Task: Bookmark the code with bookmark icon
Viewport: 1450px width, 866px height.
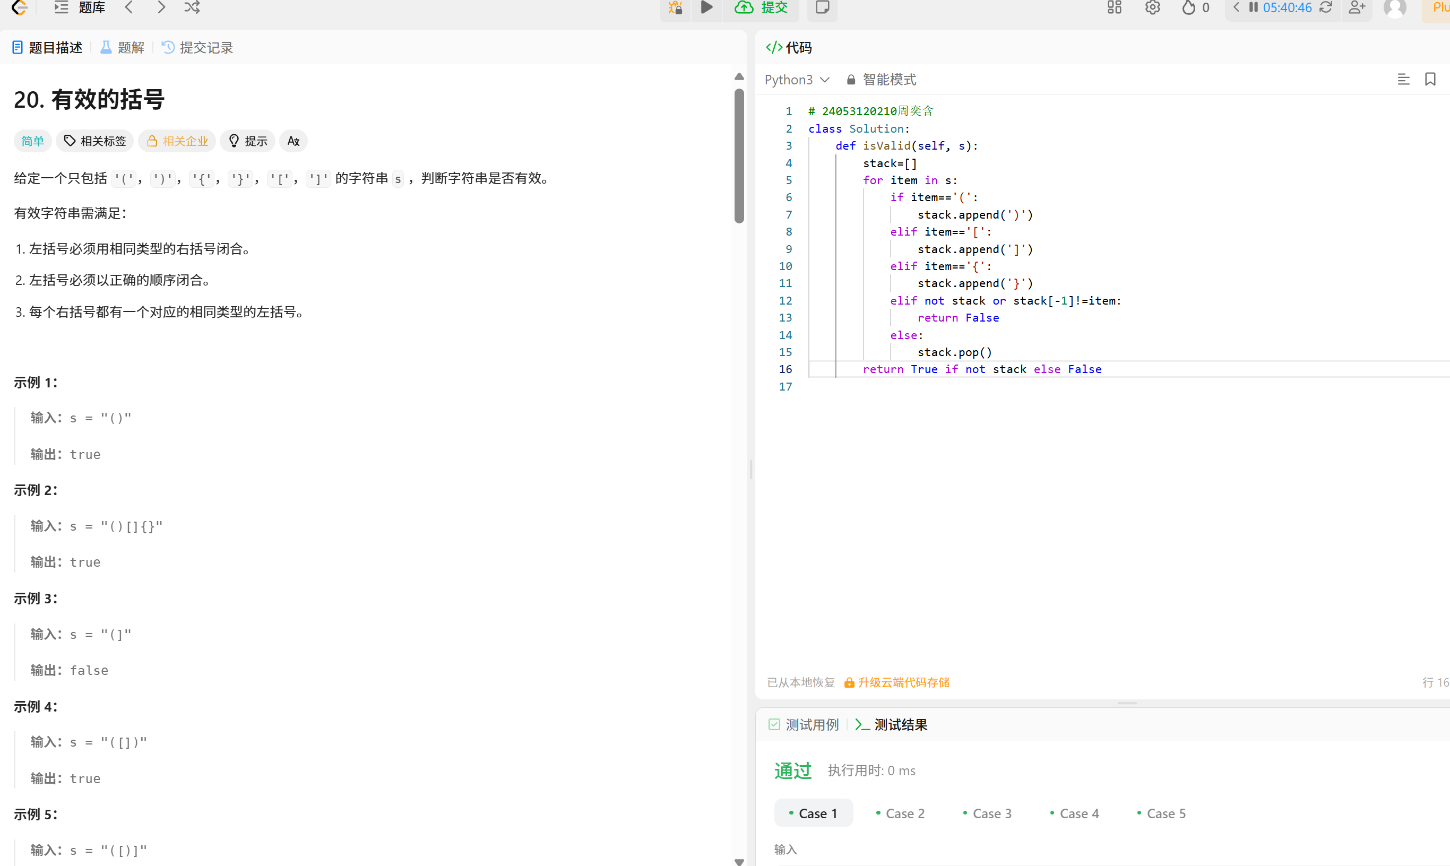Action: (1430, 80)
